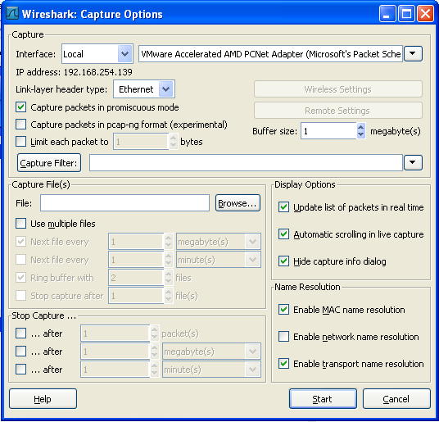Check stop capture after packet(s) option
The image size is (439, 422).
click(21, 334)
